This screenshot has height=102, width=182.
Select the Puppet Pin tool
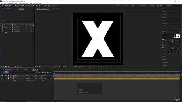[x=39, y=6]
